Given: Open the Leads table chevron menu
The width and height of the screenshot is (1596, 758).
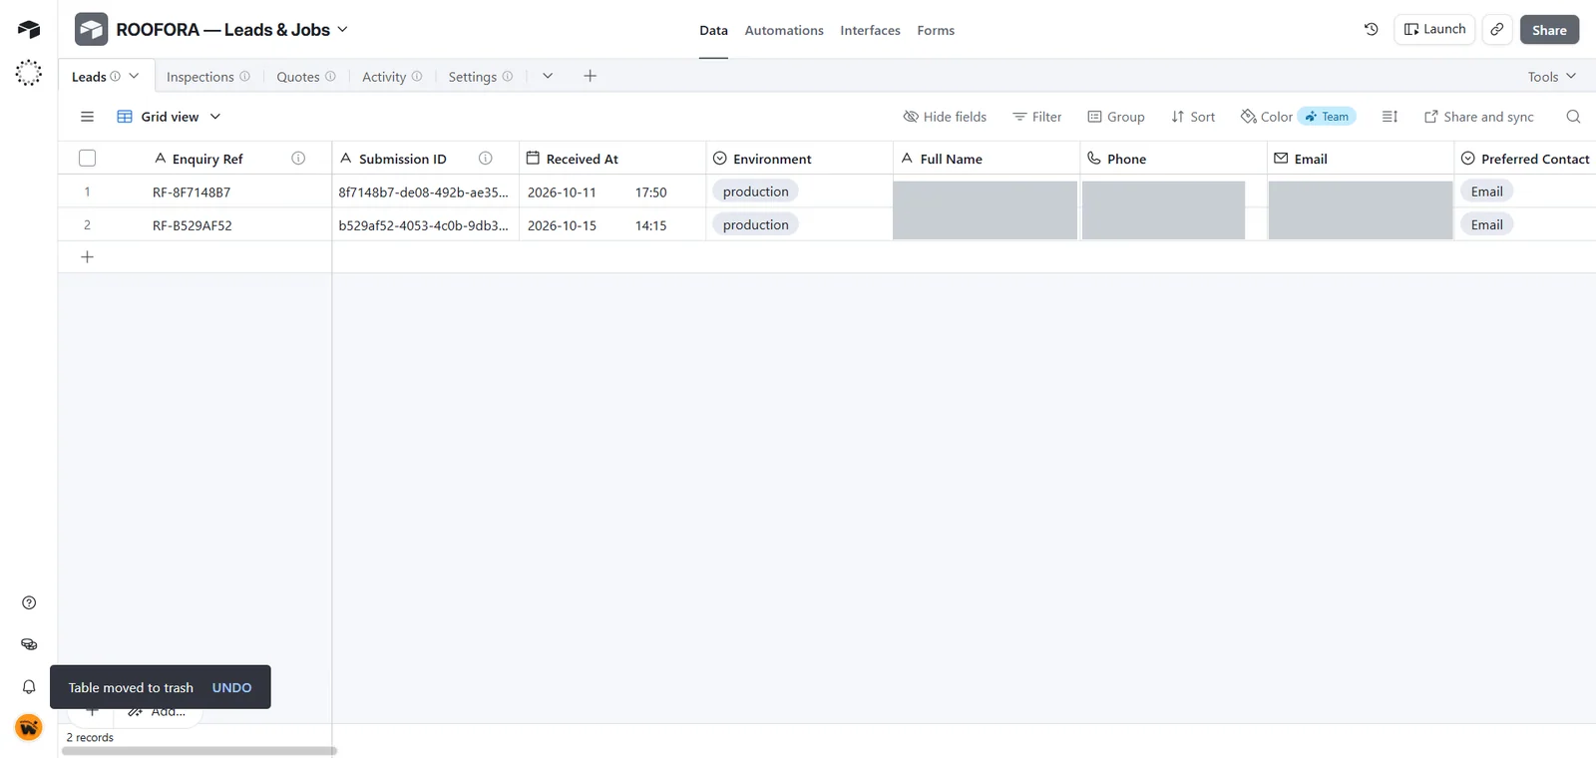Looking at the screenshot, I should click(x=134, y=76).
